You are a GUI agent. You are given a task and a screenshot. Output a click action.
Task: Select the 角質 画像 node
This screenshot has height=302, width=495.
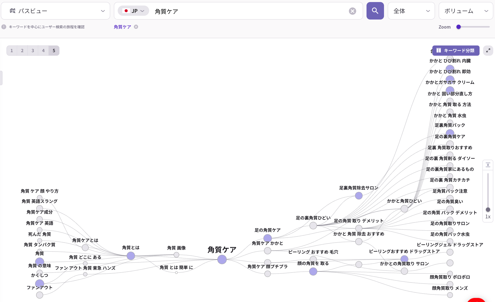pos(176,255)
